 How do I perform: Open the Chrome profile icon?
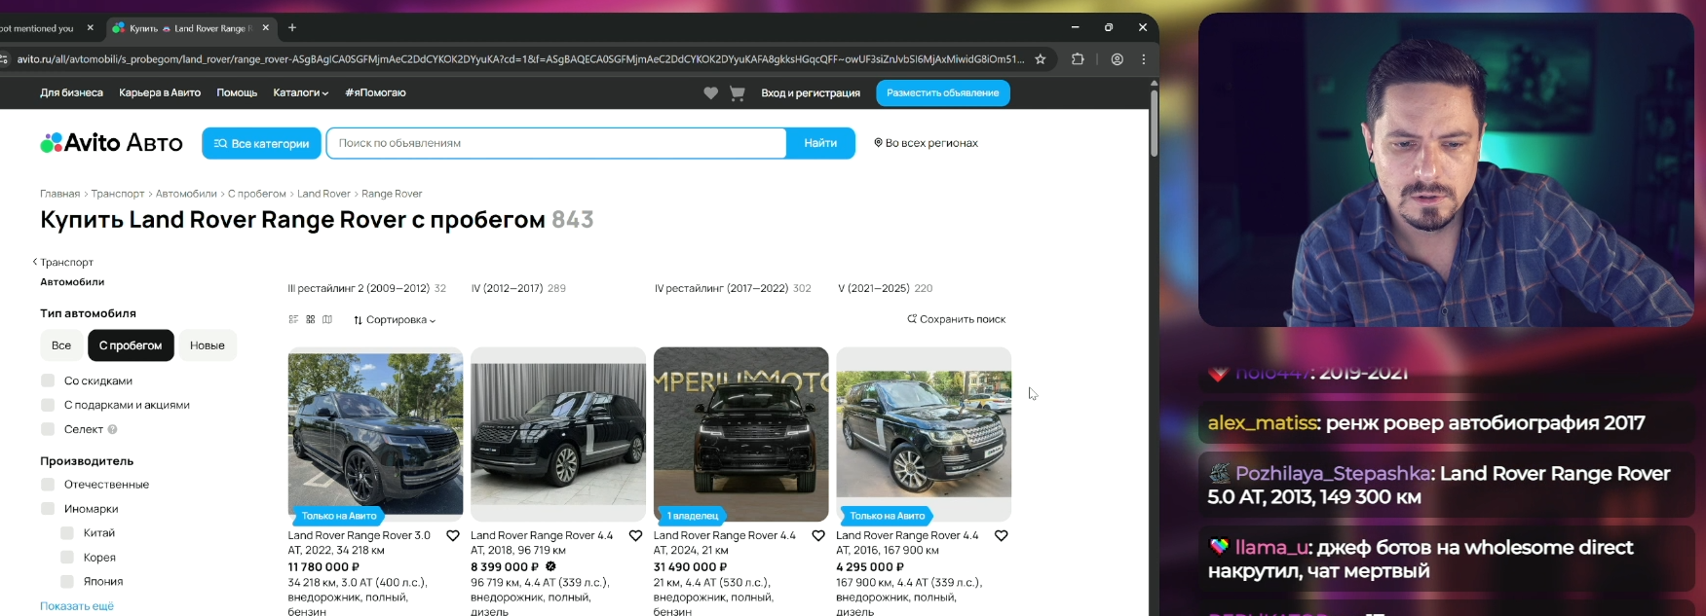point(1117,59)
